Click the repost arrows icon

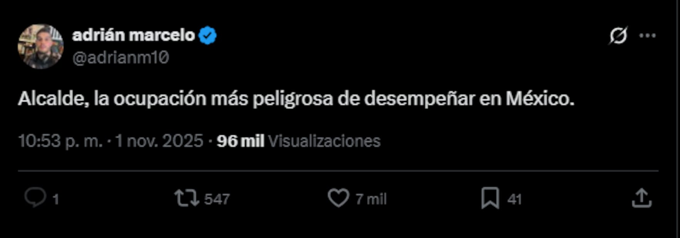click(187, 198)
